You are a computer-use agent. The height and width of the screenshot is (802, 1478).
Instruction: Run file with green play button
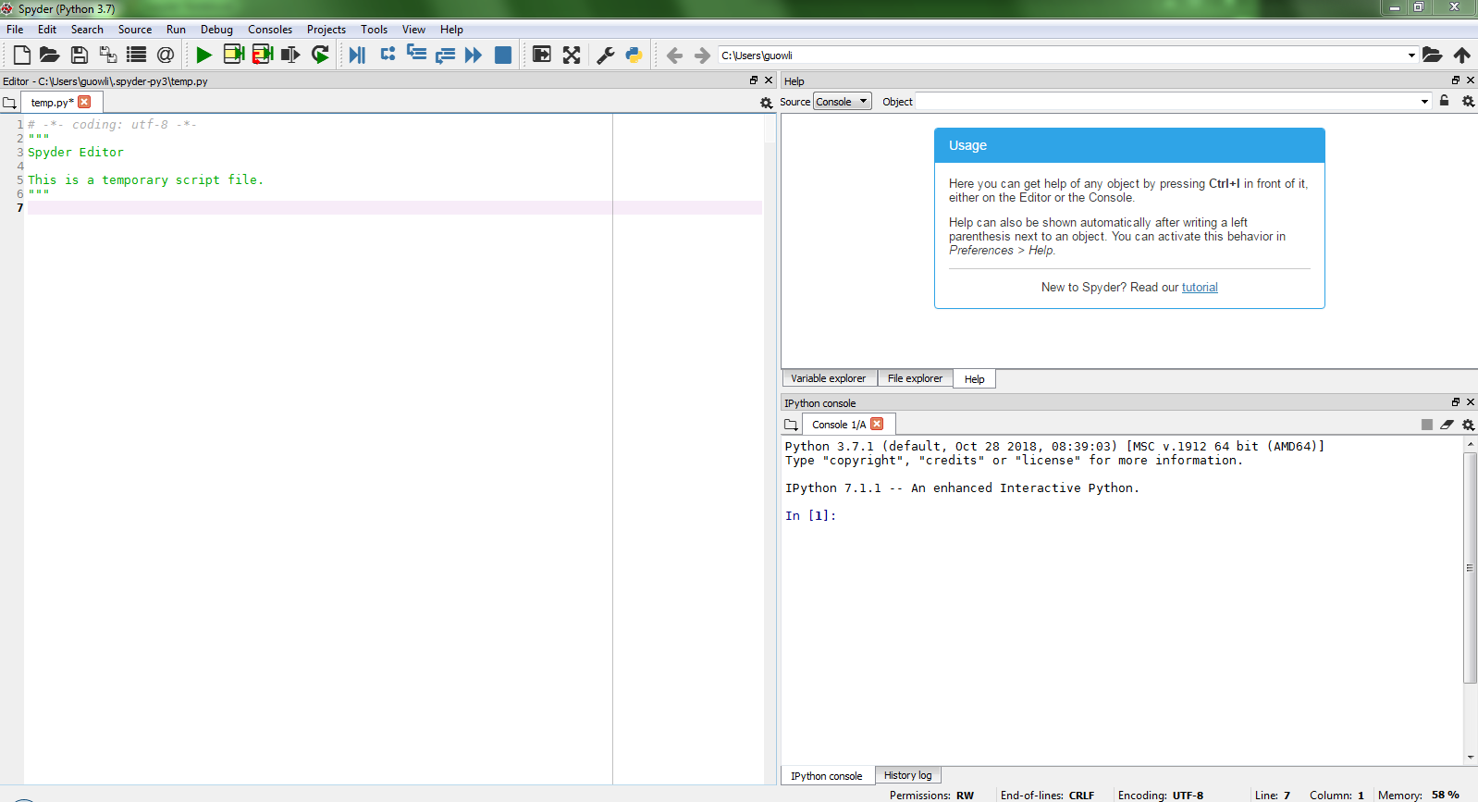tap(204, 56)
